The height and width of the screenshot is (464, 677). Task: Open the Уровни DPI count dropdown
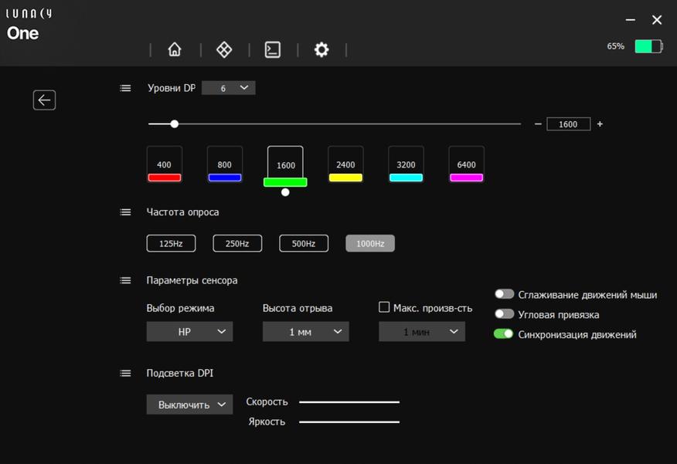[229, 88]
